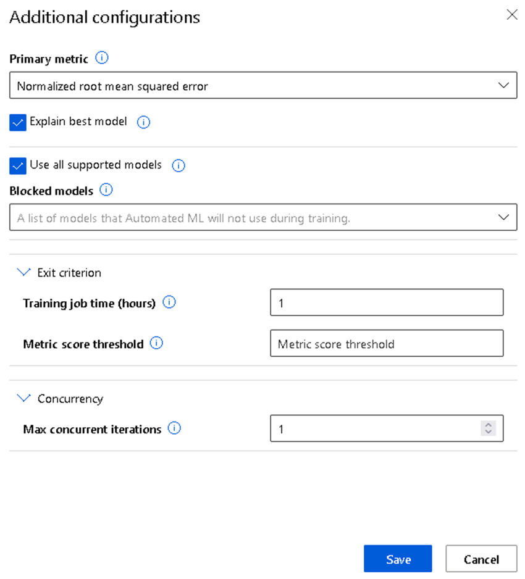525x579 pixels.
Task: Save the additional configurations
Action: [398, 559]
